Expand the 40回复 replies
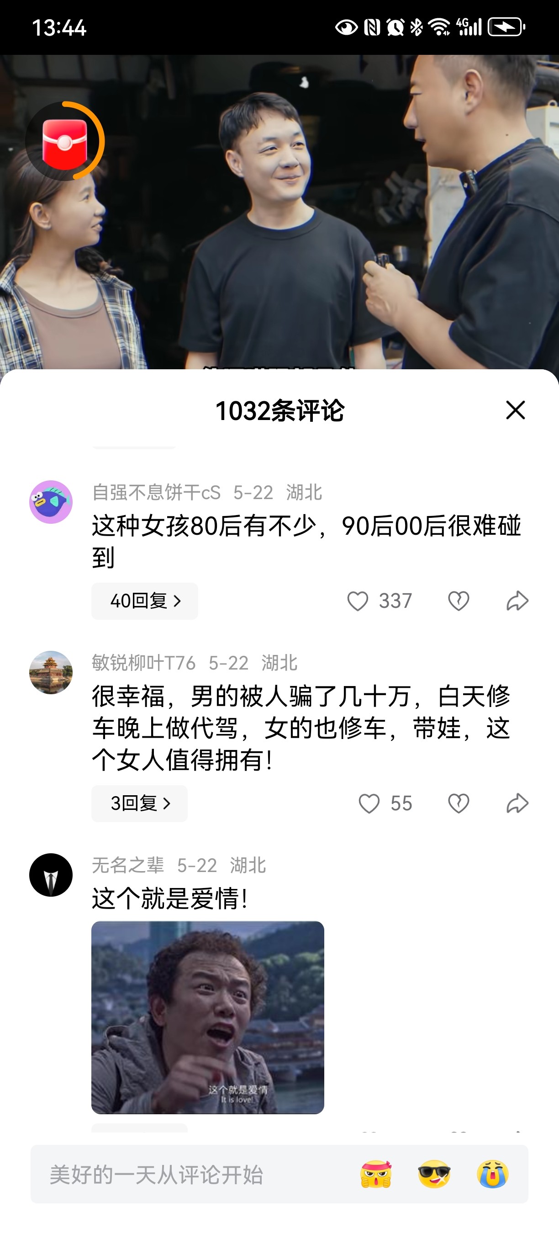559x1234 pixels. [x=144, y=601]
